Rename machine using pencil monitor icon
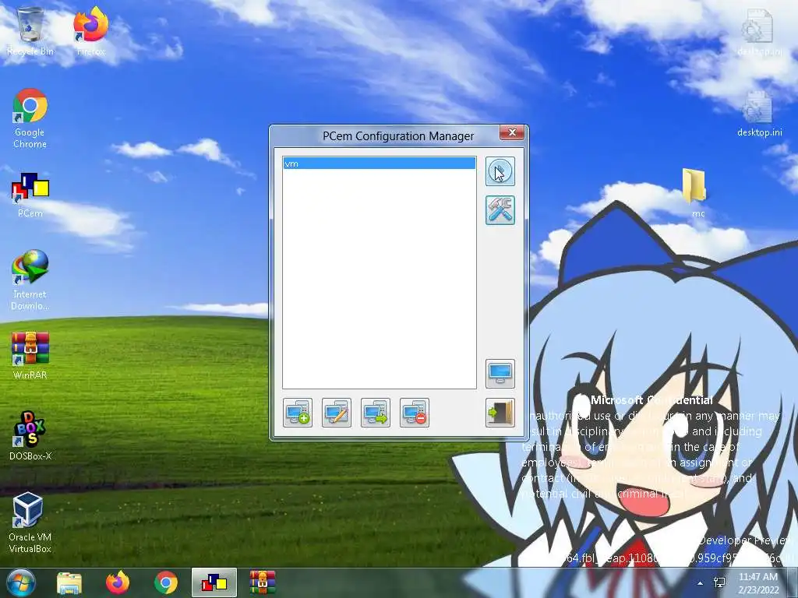 point(337,413)
